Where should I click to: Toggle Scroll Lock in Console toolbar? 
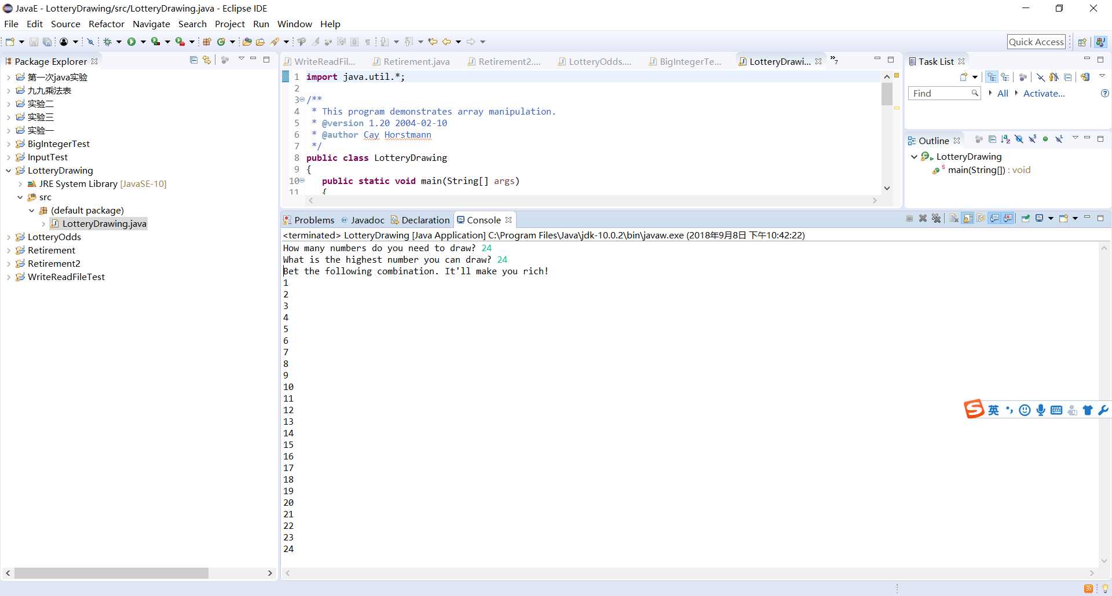(968, 219)
